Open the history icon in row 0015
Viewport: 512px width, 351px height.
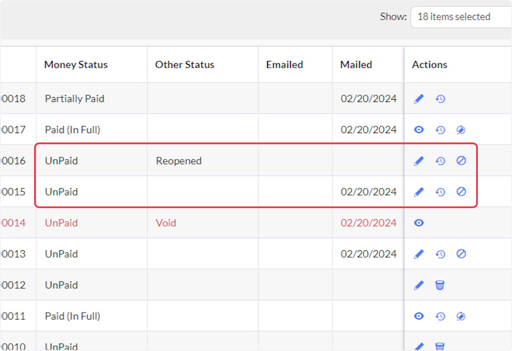coord(440,192)
